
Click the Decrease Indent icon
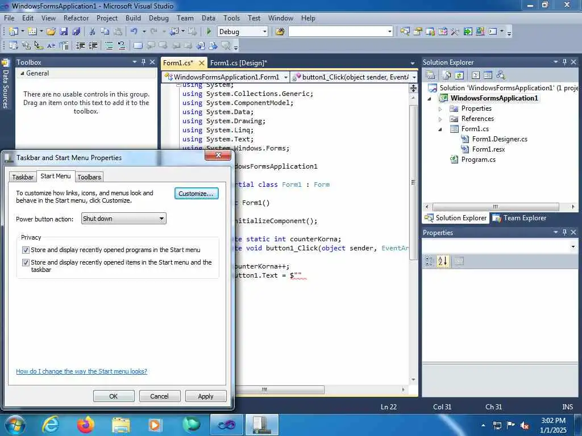[x=80, y=45]
